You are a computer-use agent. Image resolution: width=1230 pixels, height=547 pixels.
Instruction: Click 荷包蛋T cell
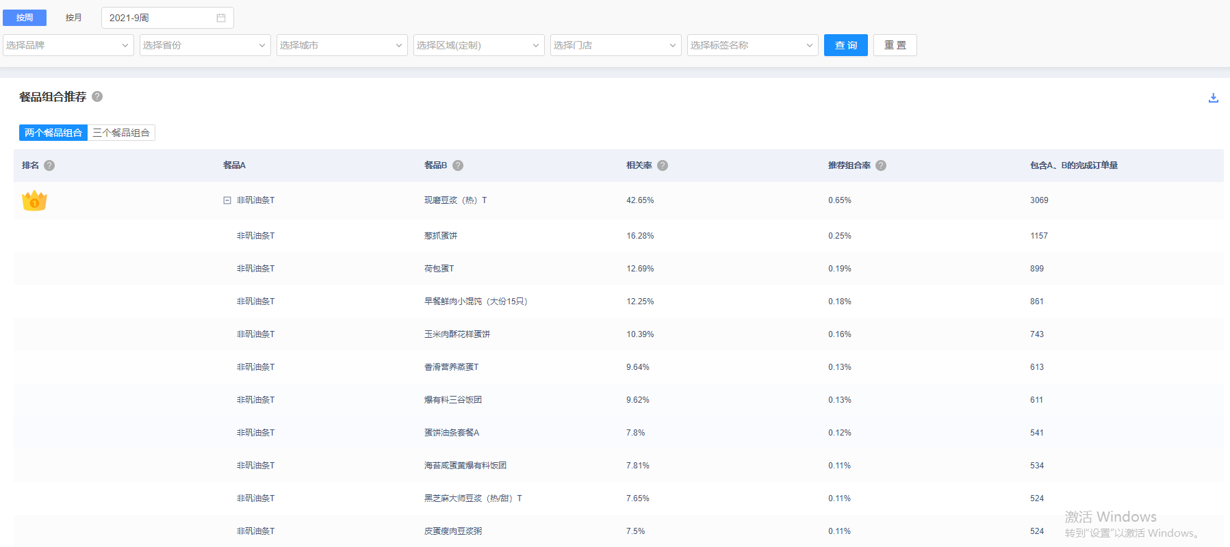point(439,269)
